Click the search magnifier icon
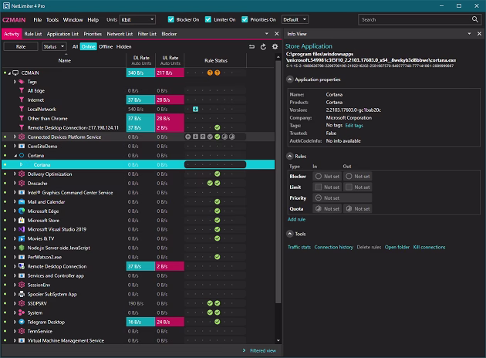 click(475, 19)
